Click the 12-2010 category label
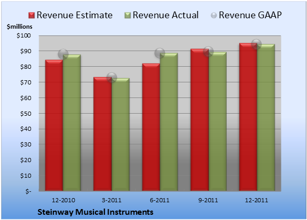 tap(63, 200)
